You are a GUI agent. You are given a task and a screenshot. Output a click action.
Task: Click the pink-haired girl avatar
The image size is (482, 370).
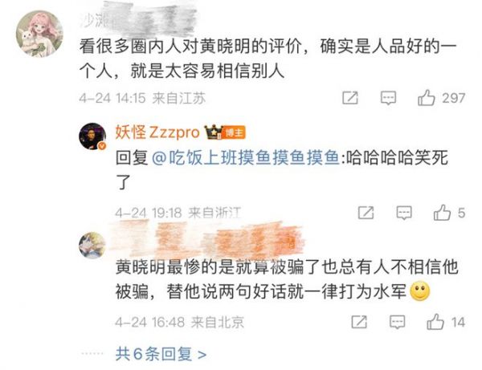tap(39, 34)
